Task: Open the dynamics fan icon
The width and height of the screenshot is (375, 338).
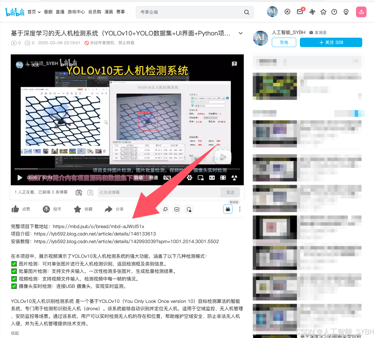Action: [x=312, y=12]
